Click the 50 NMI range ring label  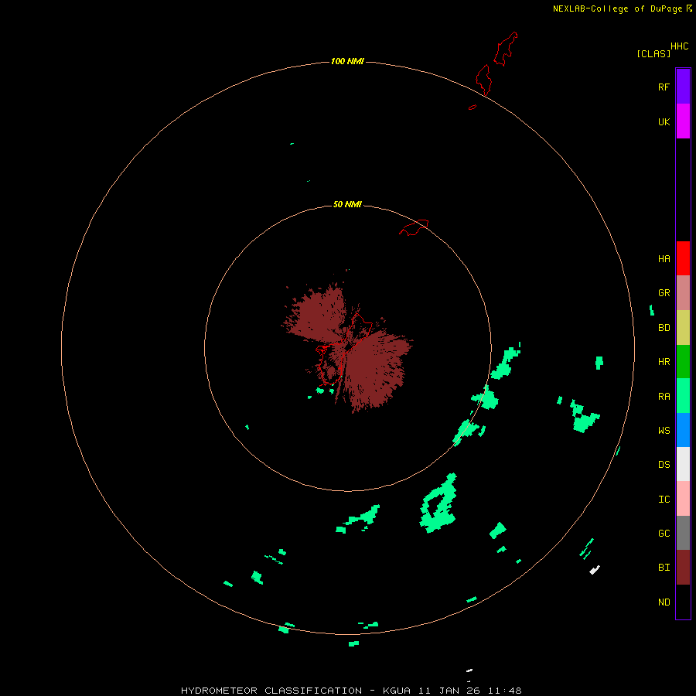(347, 204)
